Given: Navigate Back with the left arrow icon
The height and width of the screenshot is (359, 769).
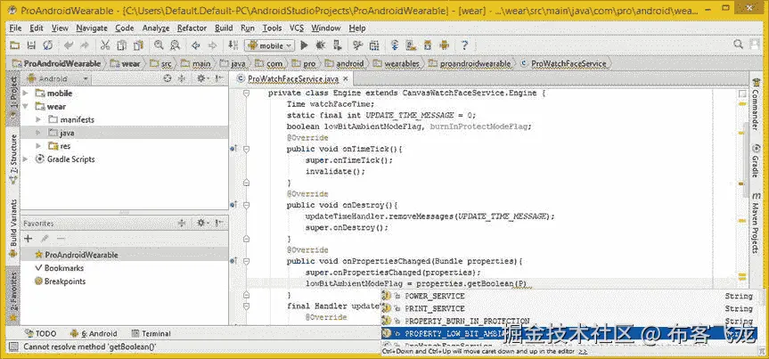Looking at the screenshot, I should tap(196, 45).
